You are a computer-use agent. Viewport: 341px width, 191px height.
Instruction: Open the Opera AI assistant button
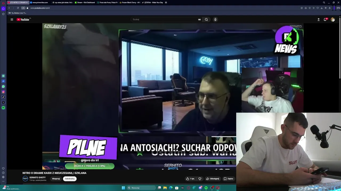click(x=338, y=8)
